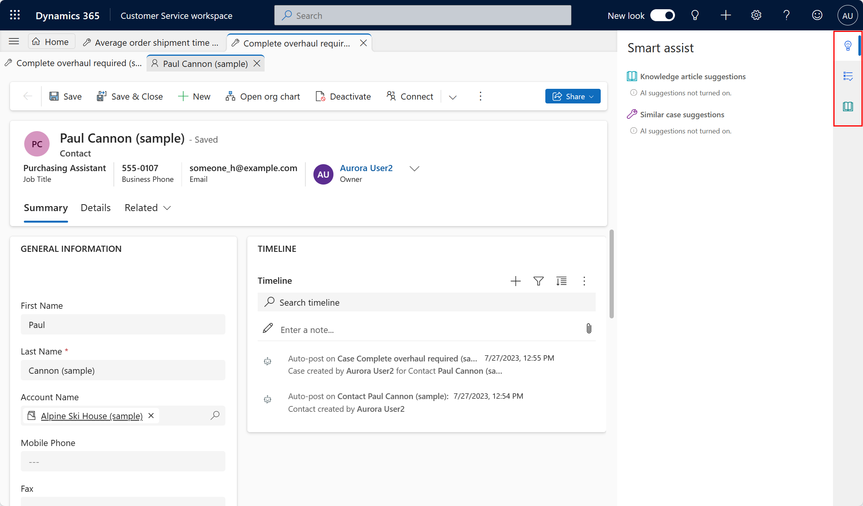863x506 pixels.
Task: Open the Home session tab
Action: (51, 42)
